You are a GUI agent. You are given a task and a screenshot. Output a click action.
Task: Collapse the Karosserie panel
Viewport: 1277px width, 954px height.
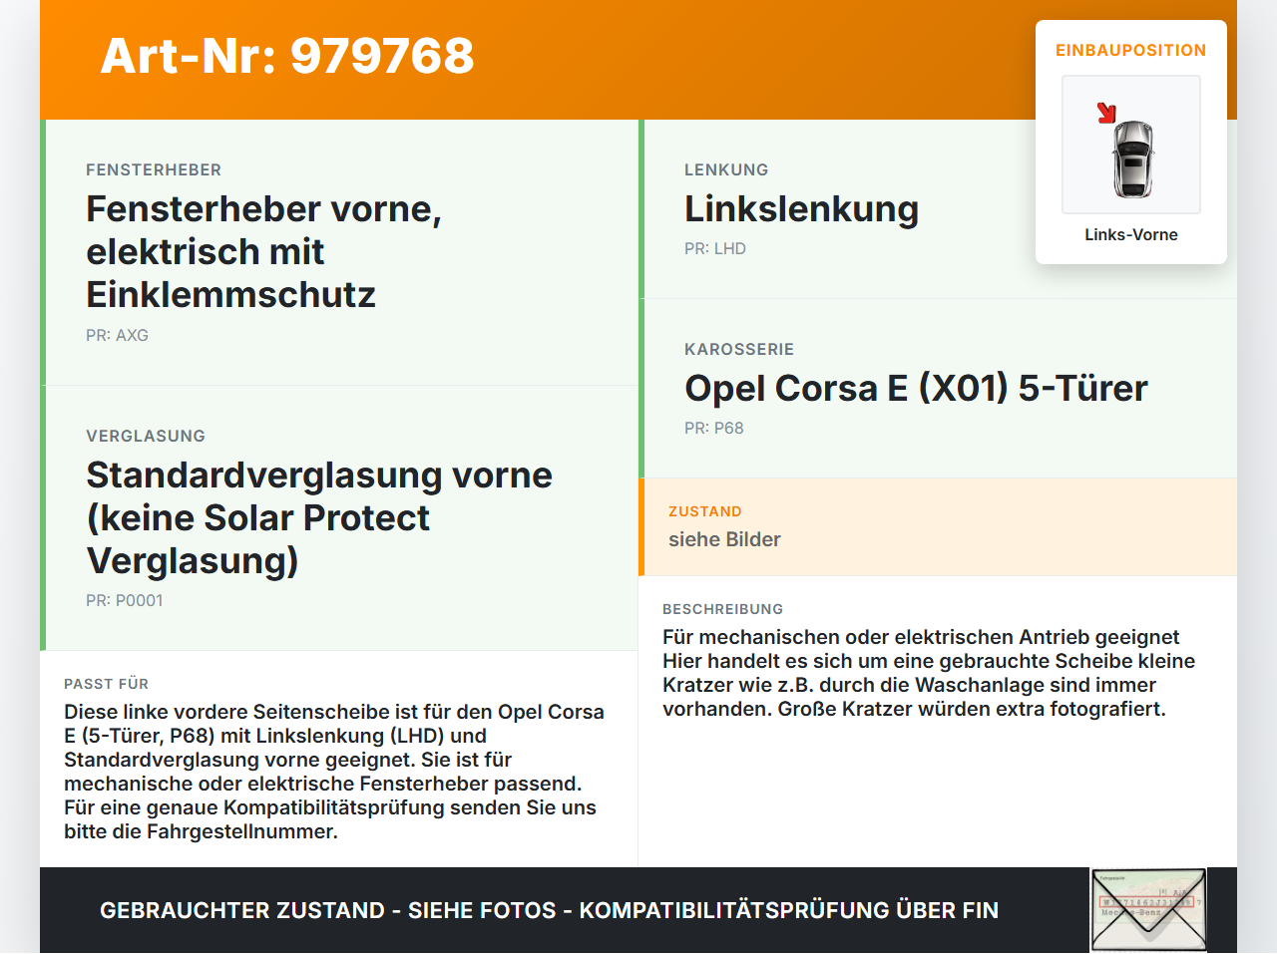(738, 349)
